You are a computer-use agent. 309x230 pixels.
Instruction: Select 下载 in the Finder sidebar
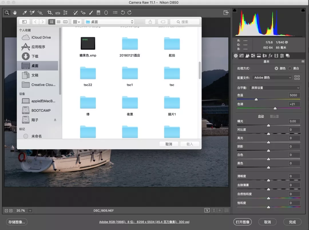click(35, 56)
